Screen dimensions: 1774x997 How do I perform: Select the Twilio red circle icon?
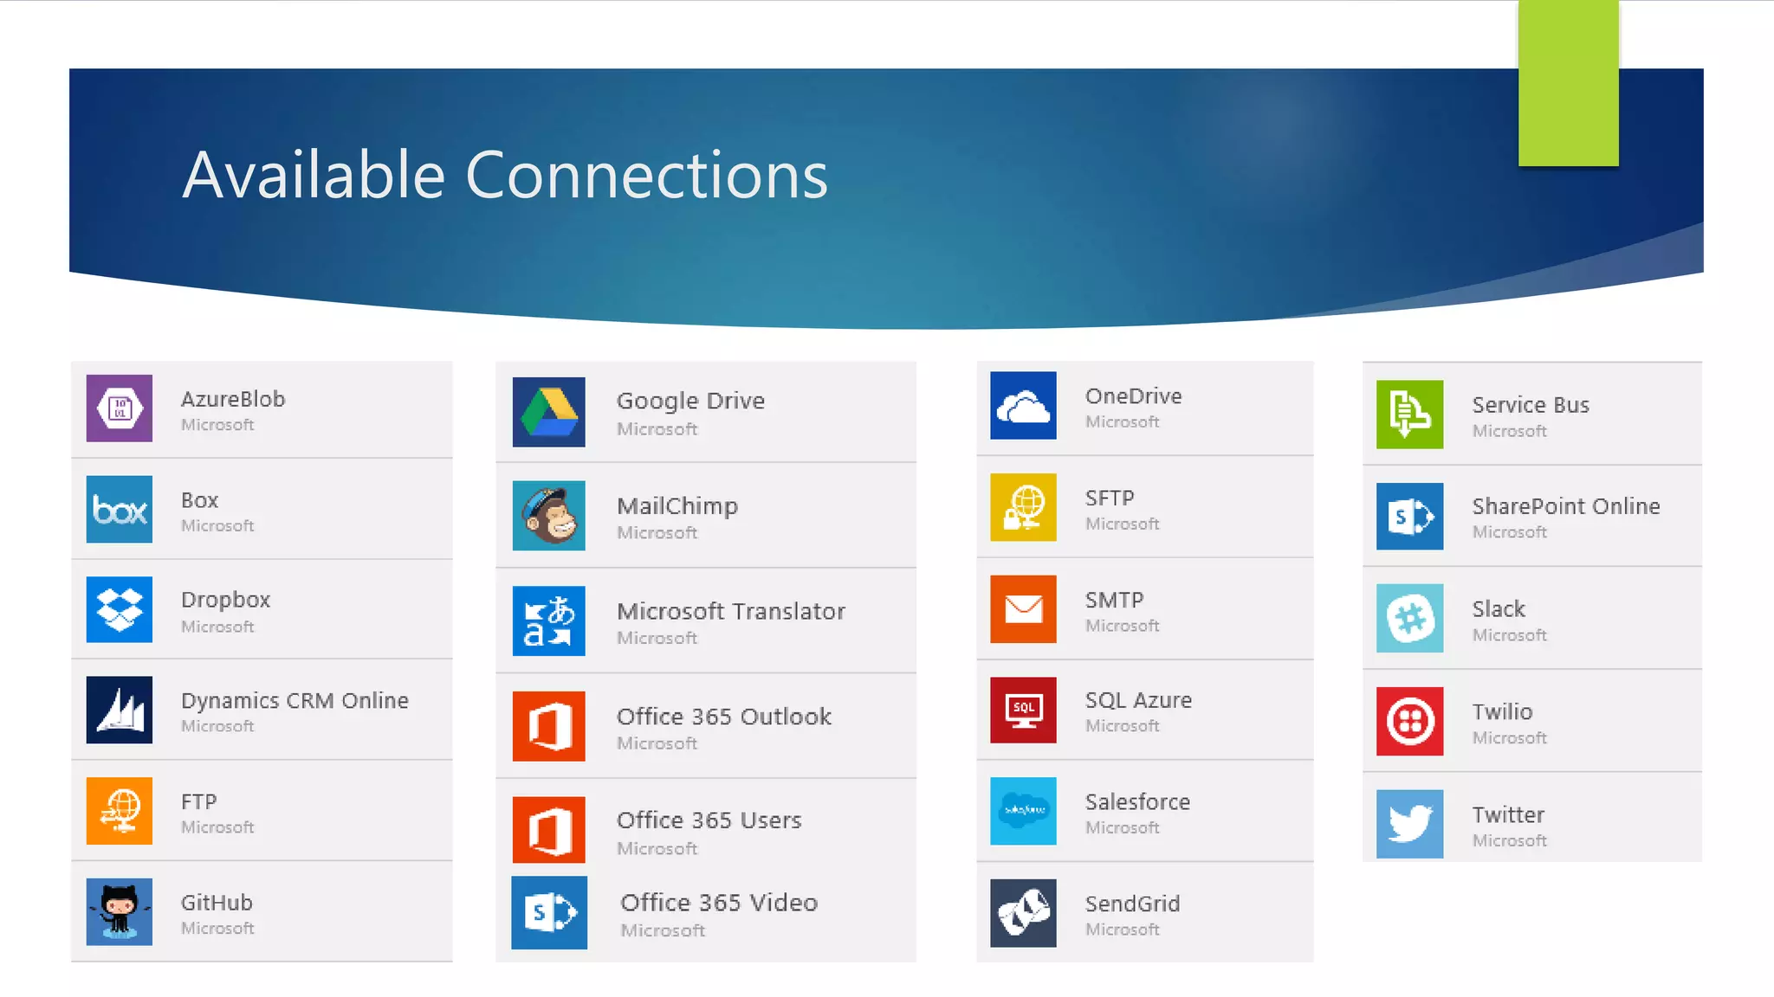1409,721
